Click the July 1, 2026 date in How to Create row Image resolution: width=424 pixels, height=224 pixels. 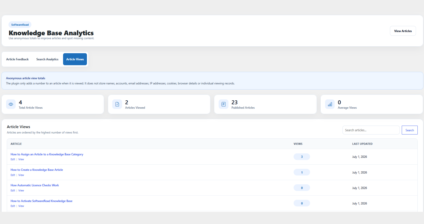[x=360, y=172]
